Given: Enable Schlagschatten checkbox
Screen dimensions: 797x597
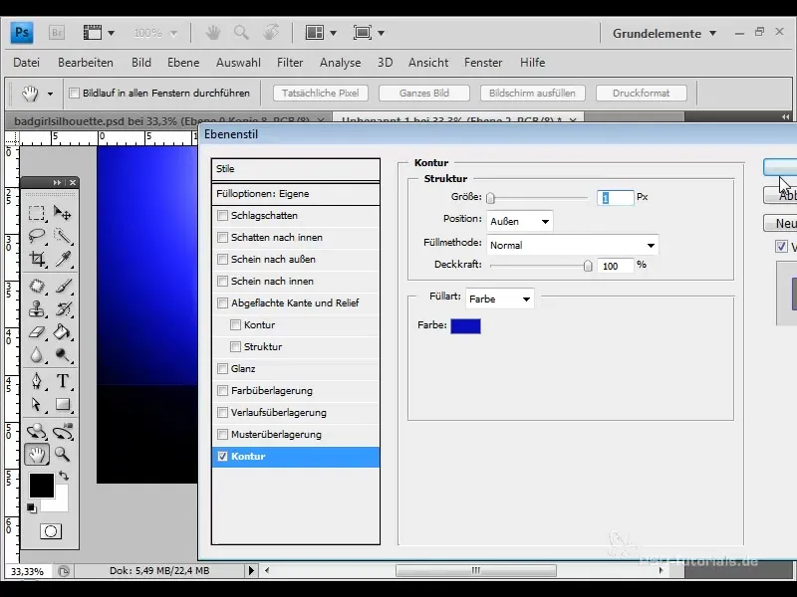Looking at the screenshot, I should [222, 215].
